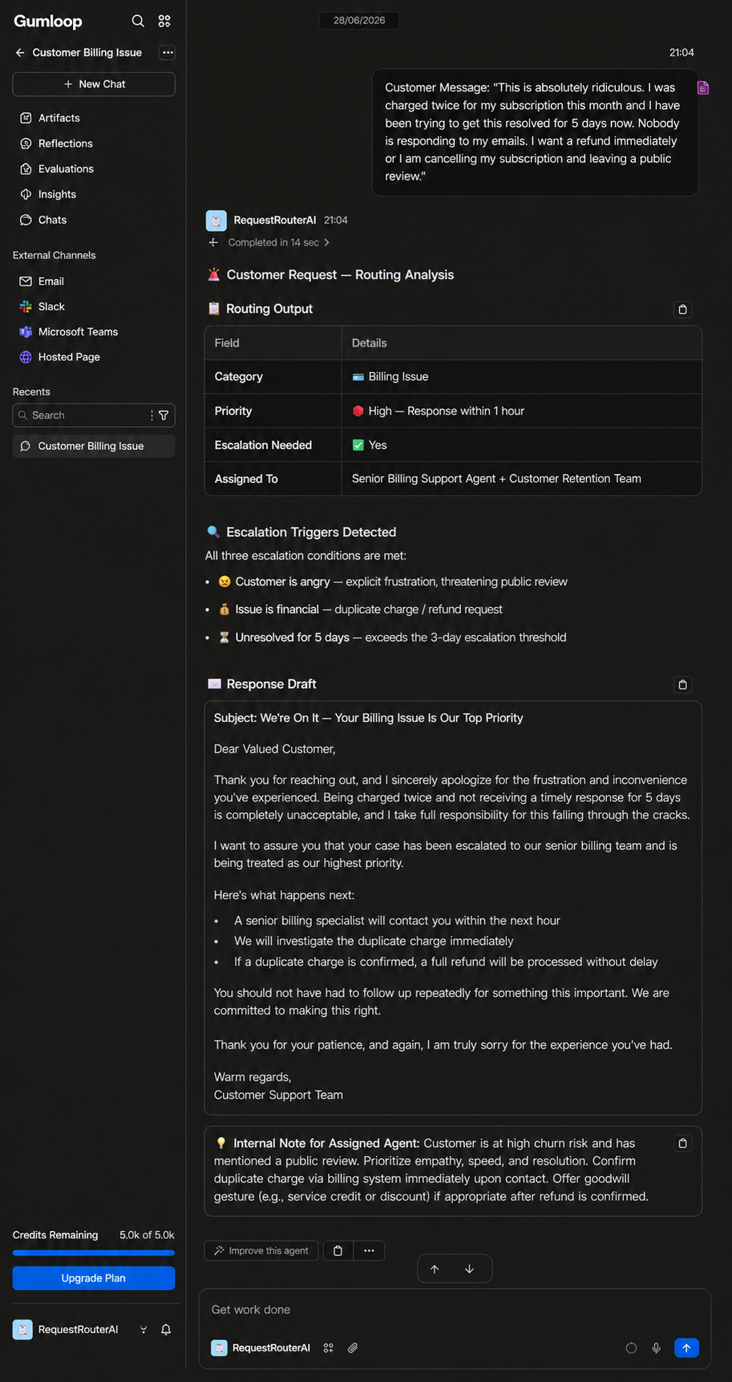732x1382 pixels.
Task: Open more options beside Improve this agent
Action: pos(369,1250)
